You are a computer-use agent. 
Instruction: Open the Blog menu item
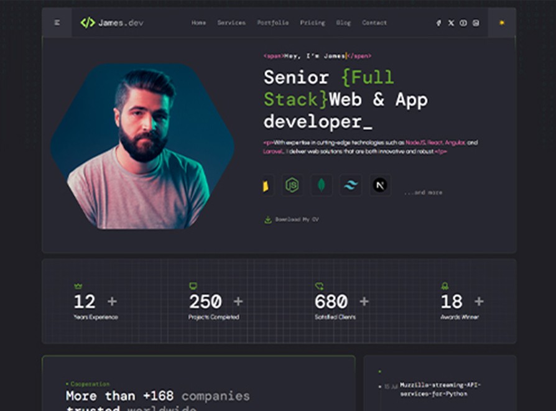(x=343, y=23)
